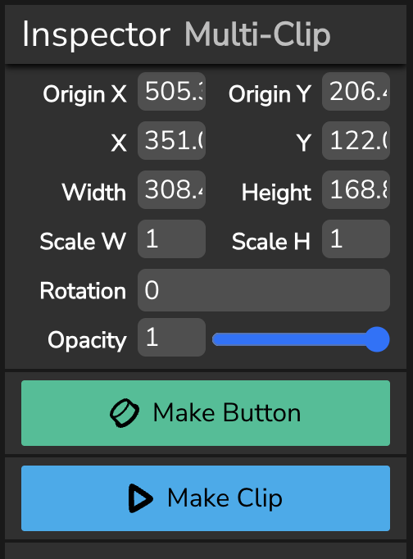Click the Opacity slider handle

click(377, 339)
